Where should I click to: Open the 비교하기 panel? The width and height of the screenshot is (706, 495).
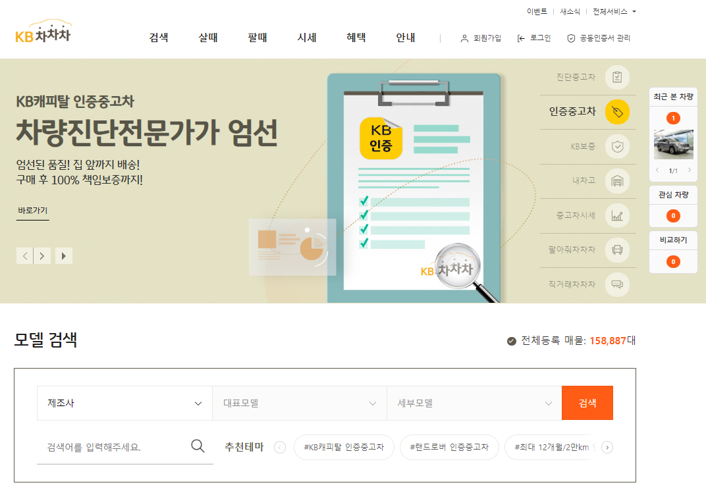point(674,240)
